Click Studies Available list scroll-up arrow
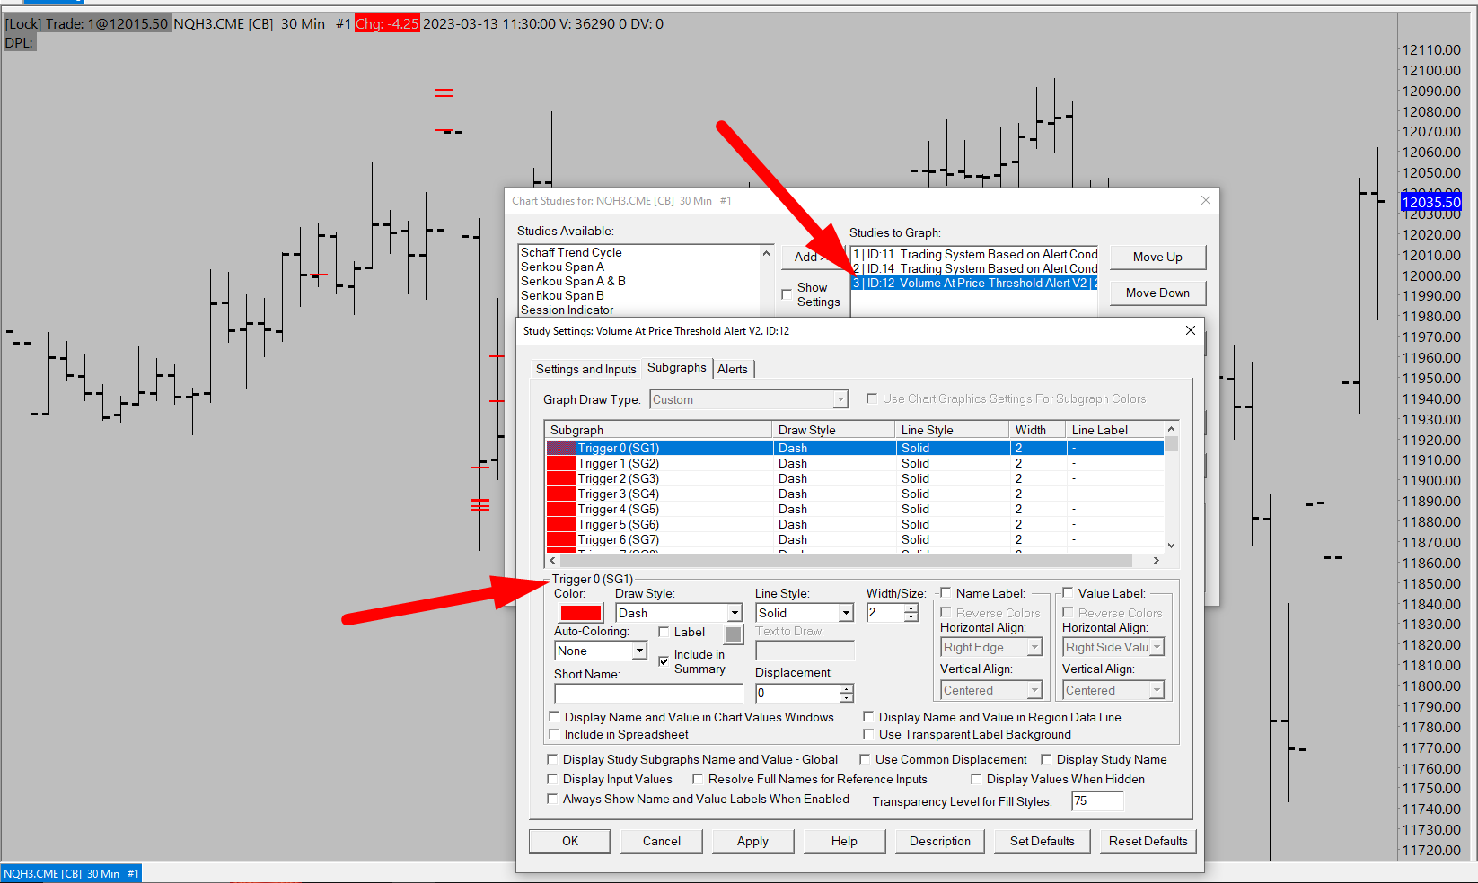The height and width of the screenshot is (883, 1478). tap(766, 253)
